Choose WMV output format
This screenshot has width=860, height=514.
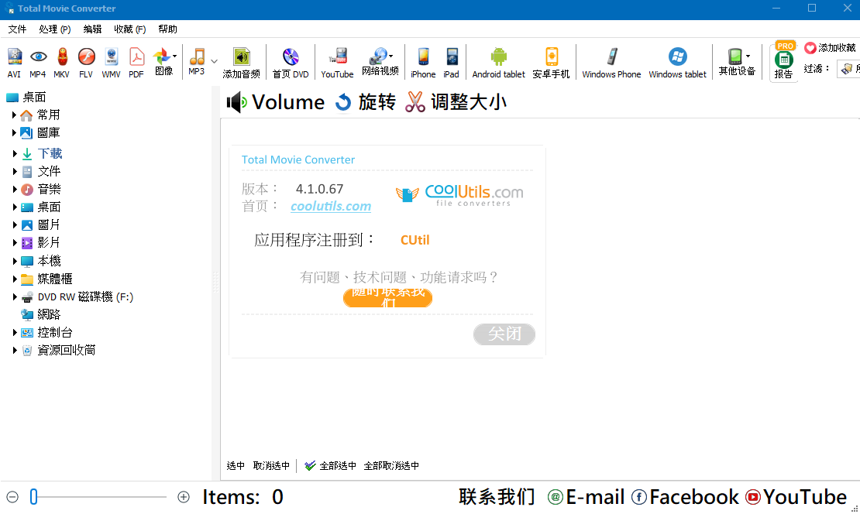[112, 63]
